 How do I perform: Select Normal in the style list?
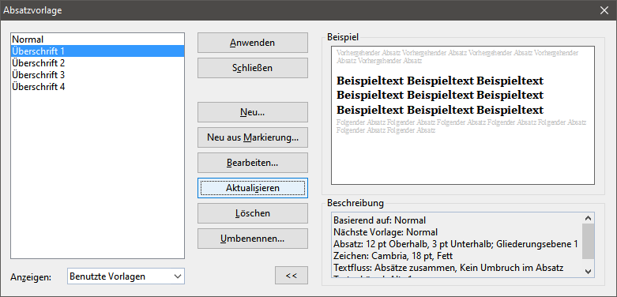(98, 39)
